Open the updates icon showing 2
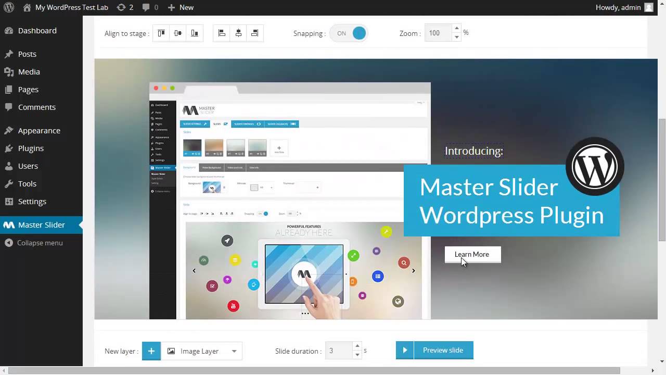 click(x=125, y=7)
